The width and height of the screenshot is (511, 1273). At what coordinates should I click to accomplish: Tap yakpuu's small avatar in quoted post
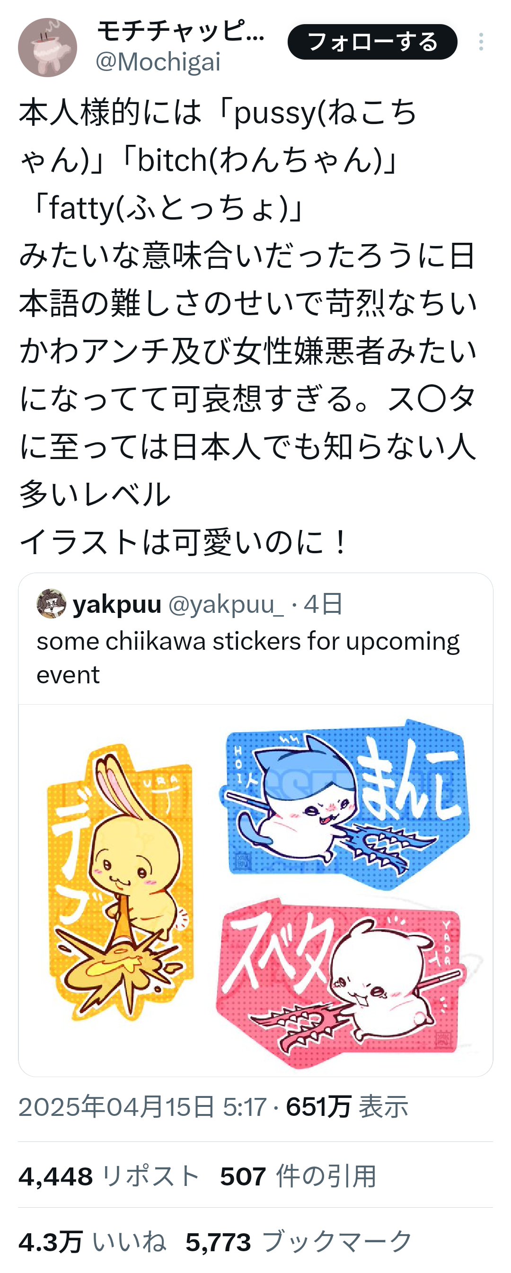click(x=51, y=603)
